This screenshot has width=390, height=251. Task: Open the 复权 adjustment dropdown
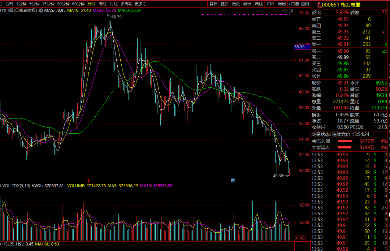pyautogui.click(x=213, y=4)
